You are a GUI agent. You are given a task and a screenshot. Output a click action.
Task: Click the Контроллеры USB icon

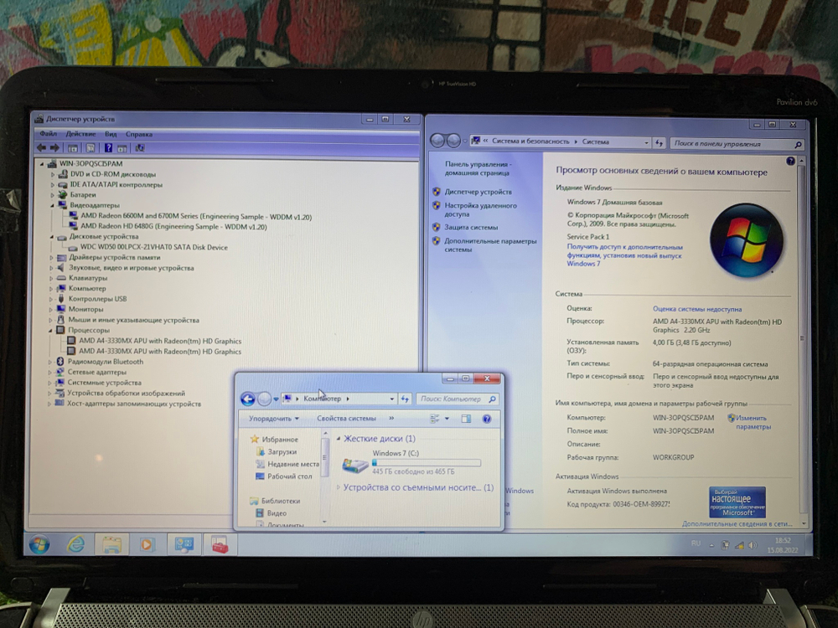tap(61, 299)
